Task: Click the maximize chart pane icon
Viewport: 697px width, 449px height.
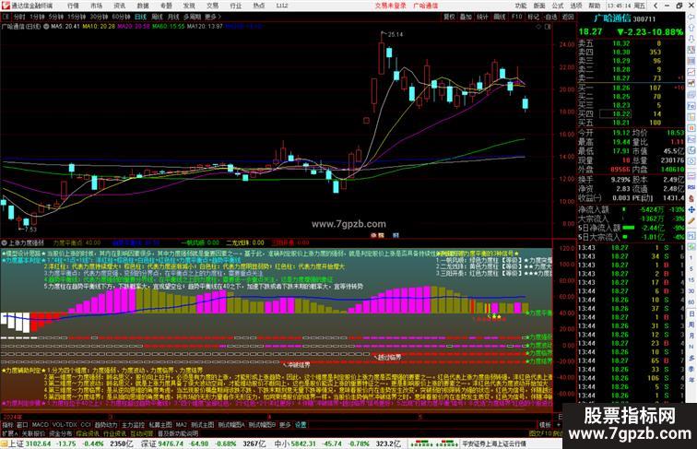Action: click(x=548, y=27)
